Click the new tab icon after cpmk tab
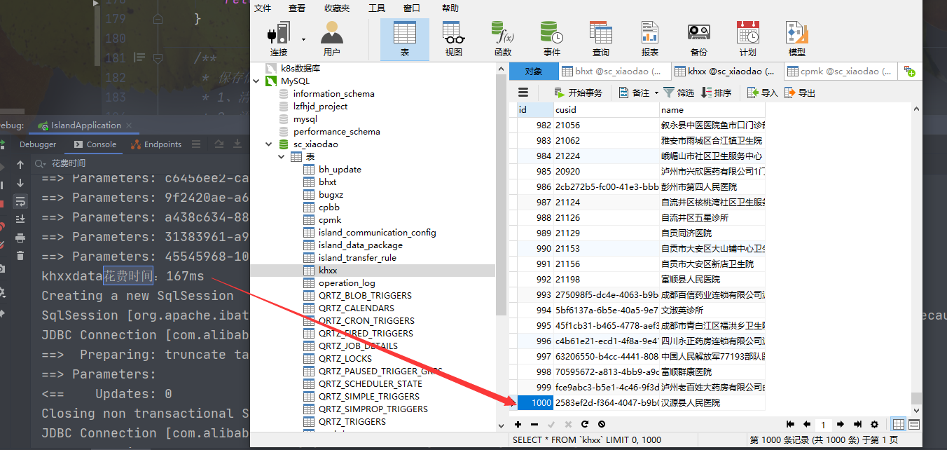Screen dimensions: 947x450 pyautogui.click(x=909, y=71)
